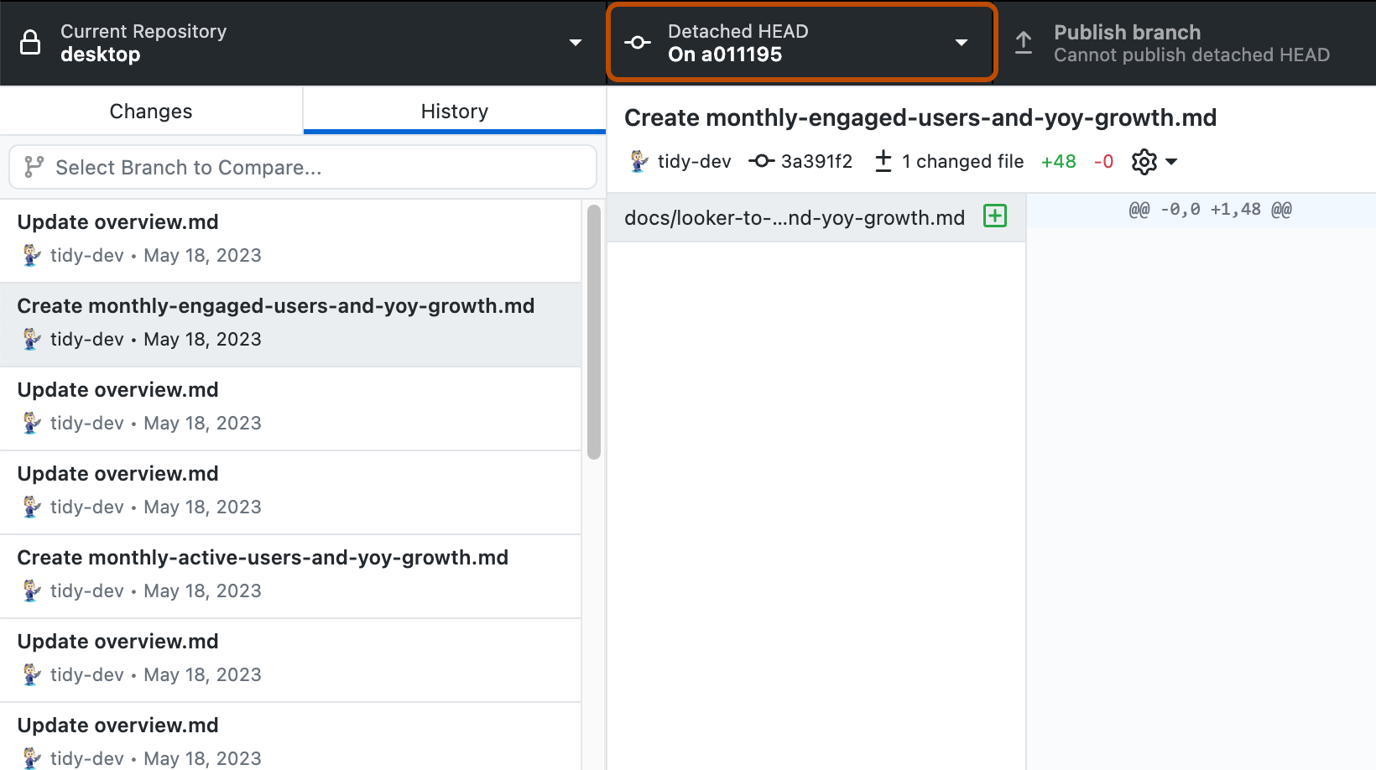The width and height of the screenshot is (1376, 770).
Task: Click the green expand icon beside the changed file
Action: [x=994, y=216]
